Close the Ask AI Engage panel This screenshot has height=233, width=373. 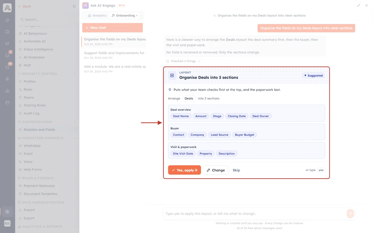click(367, 5)
